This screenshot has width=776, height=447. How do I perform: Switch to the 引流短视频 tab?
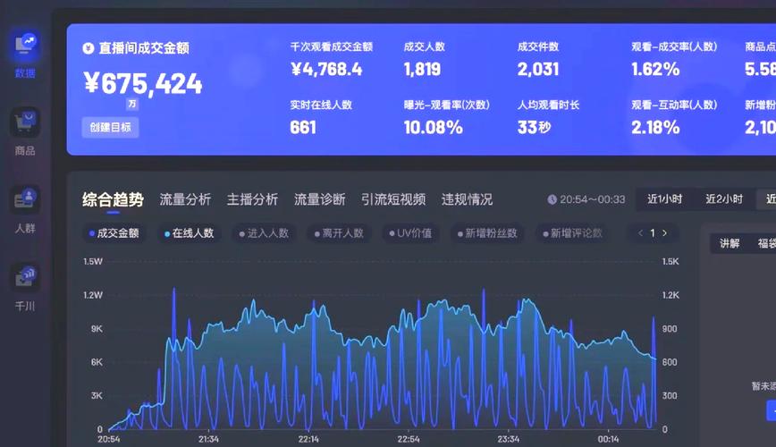[393, 199]
